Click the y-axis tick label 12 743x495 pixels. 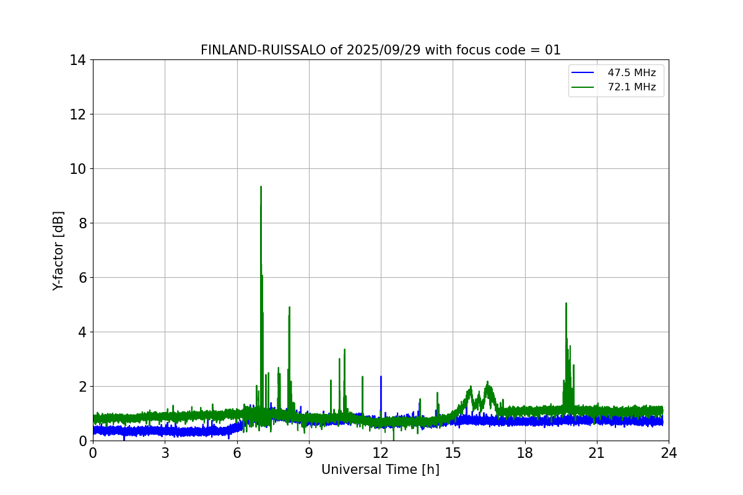point(77,114)
